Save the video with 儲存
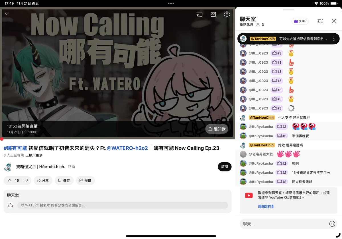Viewport: 342px width, 239px height. click(64, 181)
